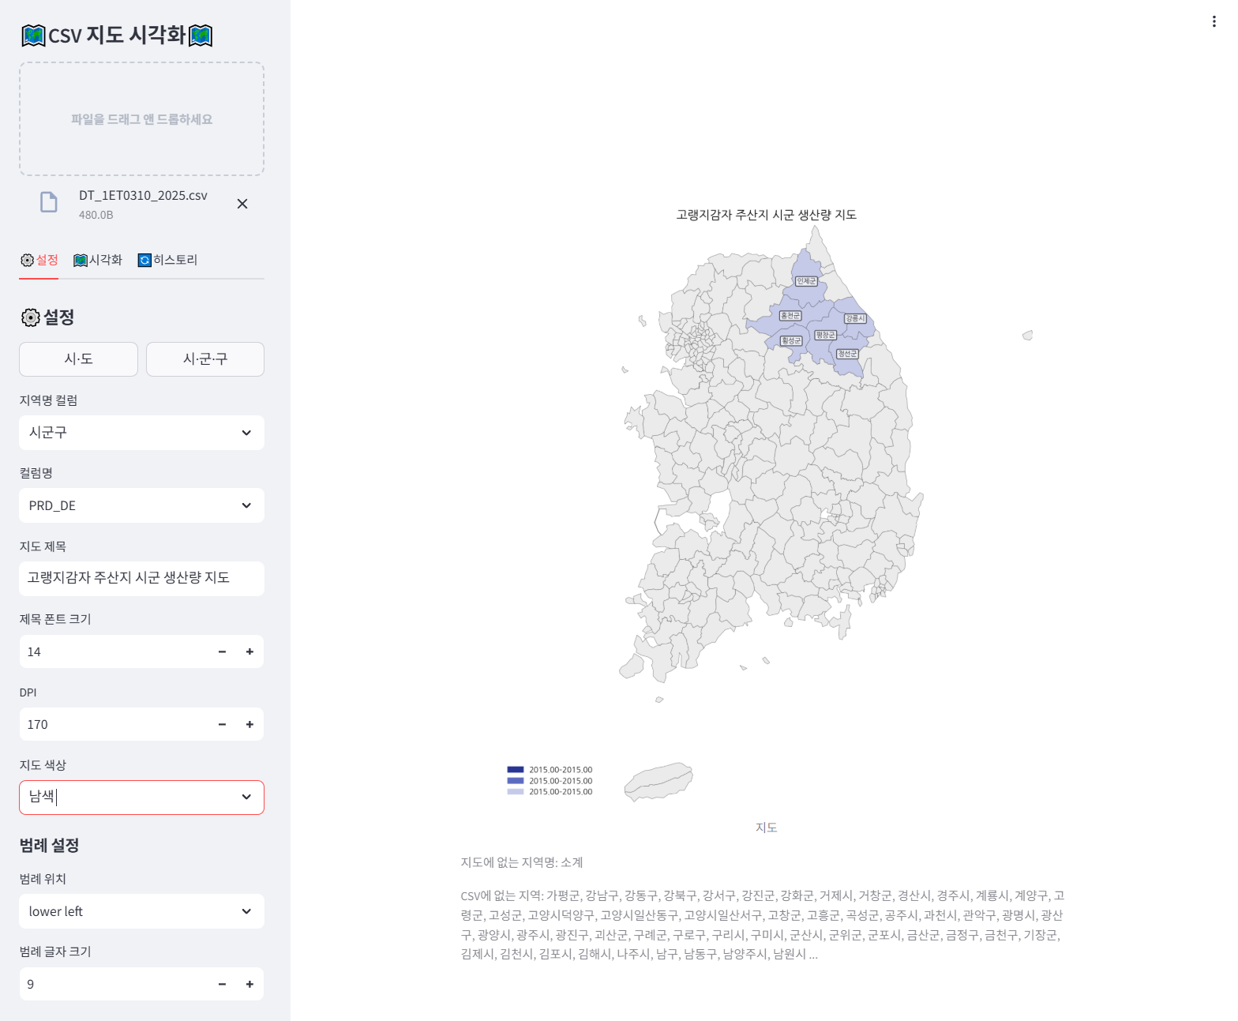Increase 범례 글자 크기 with plus button
Screen dimensions: 1238x1021
249,984
